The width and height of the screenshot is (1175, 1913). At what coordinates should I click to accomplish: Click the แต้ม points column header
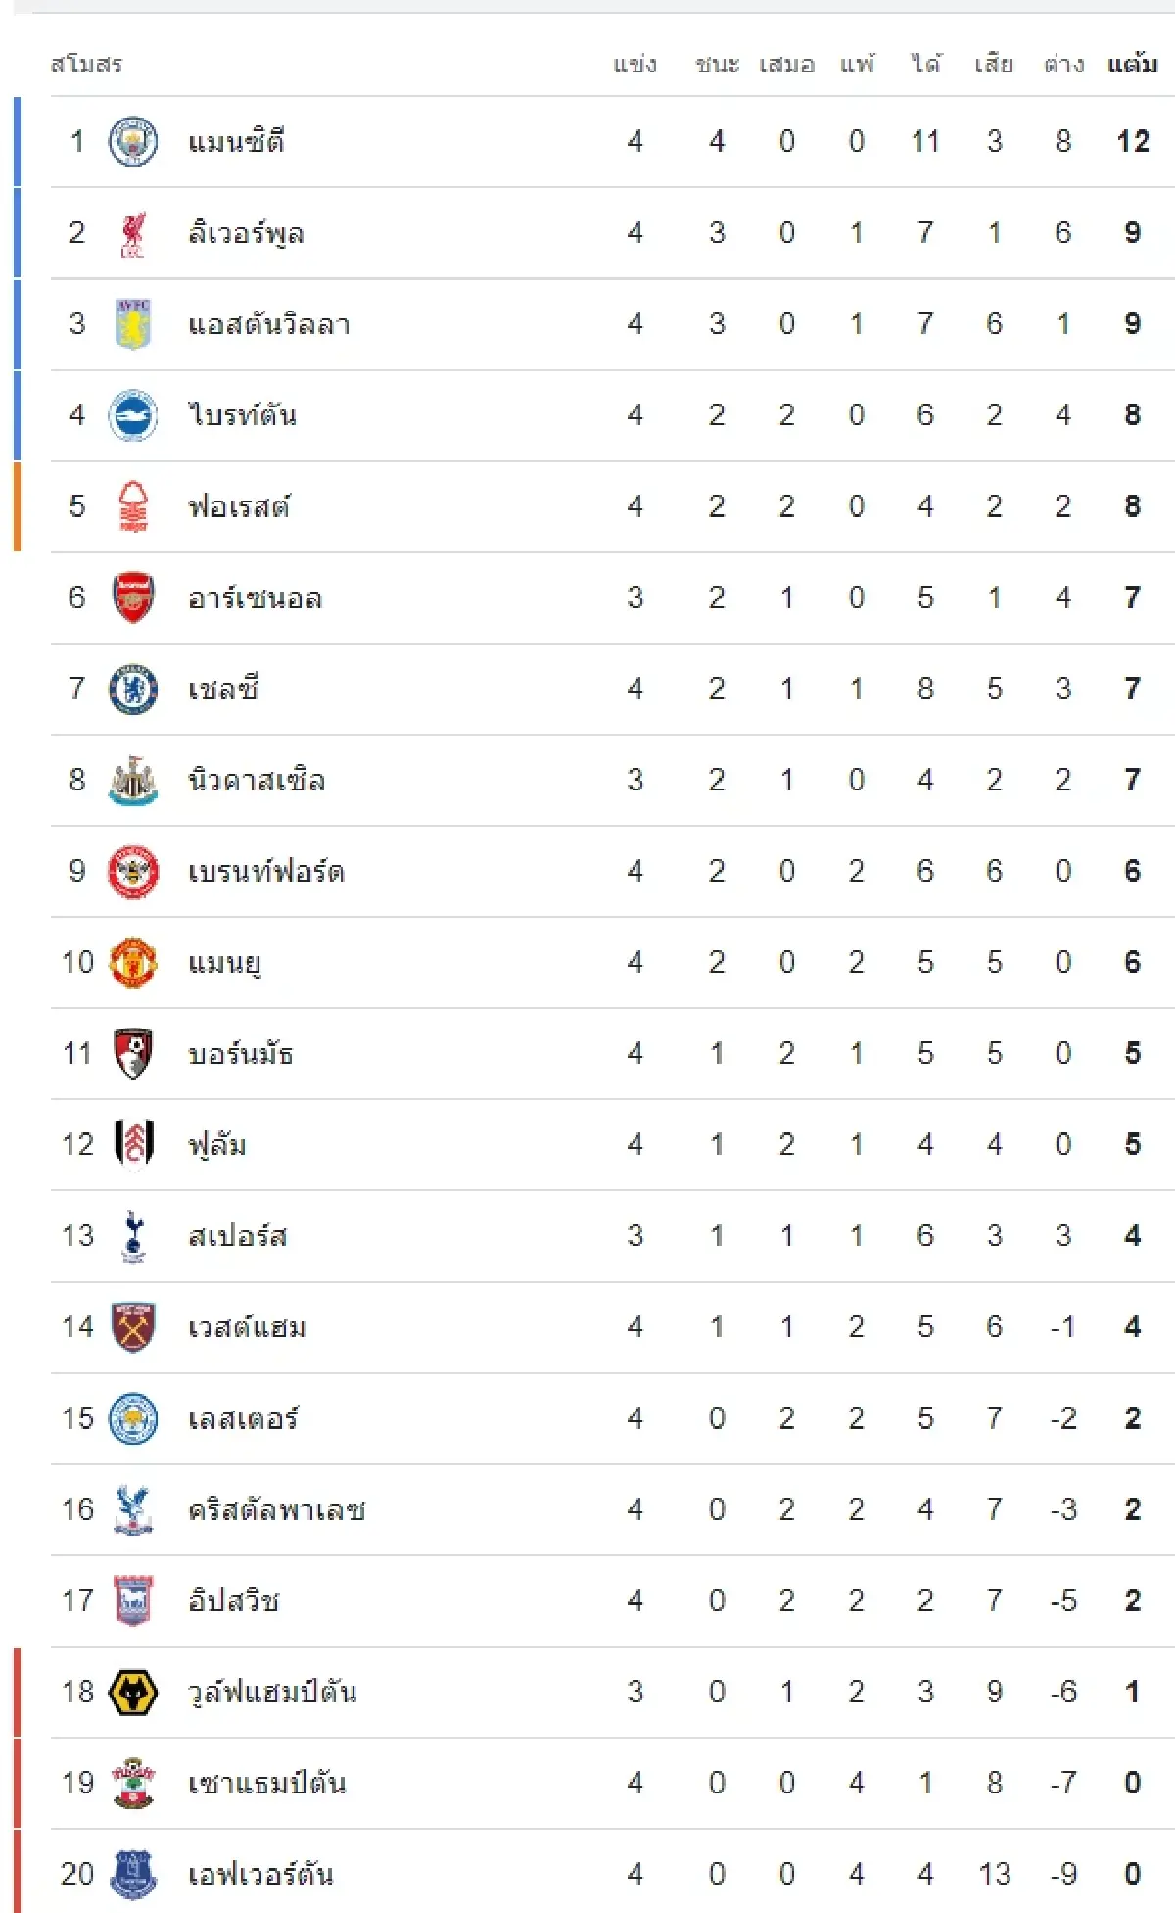click(x=1133, y=65)
